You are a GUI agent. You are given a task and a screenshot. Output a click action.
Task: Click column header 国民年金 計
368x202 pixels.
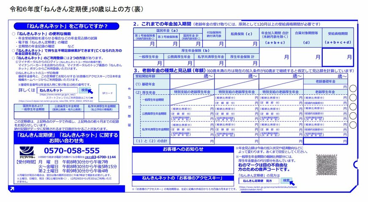(x=191, y=37)
